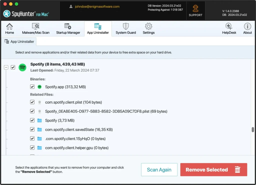Open the Home section icon
The image size is (256, 185).
9,26
